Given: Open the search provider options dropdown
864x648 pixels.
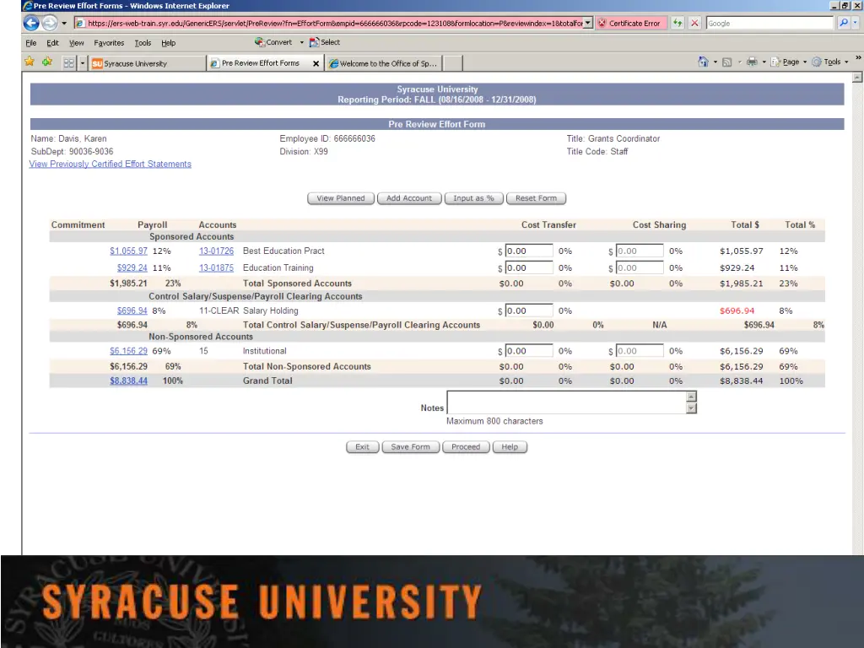Looking at the screenshot, I should click(856, 23).
